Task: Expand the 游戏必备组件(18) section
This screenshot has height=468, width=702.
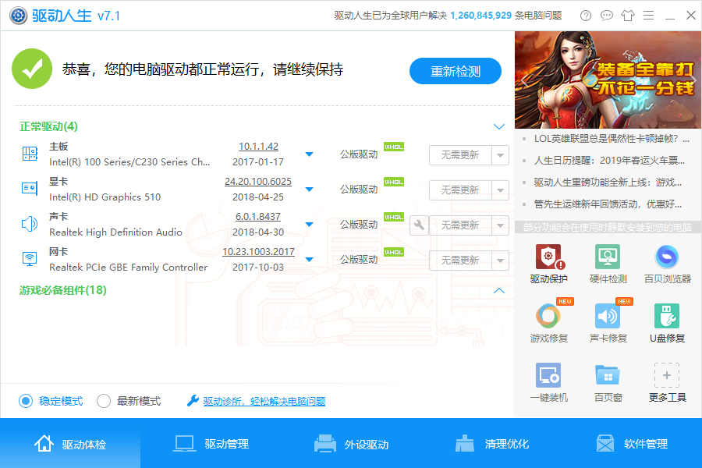Action: click(x=499, y=290)
